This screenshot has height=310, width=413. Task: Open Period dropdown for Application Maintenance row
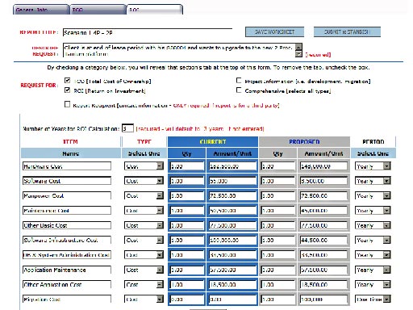[x=373, y=270]
